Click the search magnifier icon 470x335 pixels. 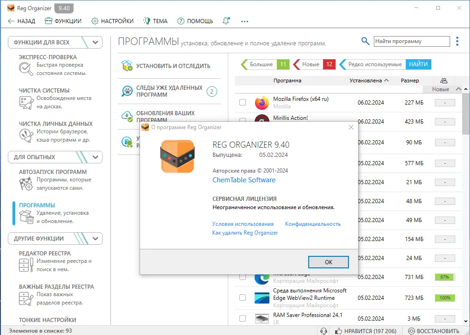pyautogui.click(x=365, y=41)
